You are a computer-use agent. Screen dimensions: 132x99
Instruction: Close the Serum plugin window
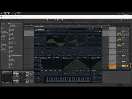click(x=101, y=27)
